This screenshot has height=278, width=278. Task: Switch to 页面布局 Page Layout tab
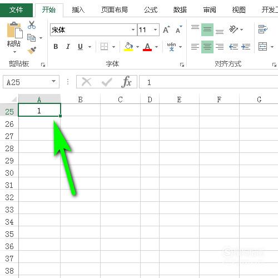click(x=115, y=9)
